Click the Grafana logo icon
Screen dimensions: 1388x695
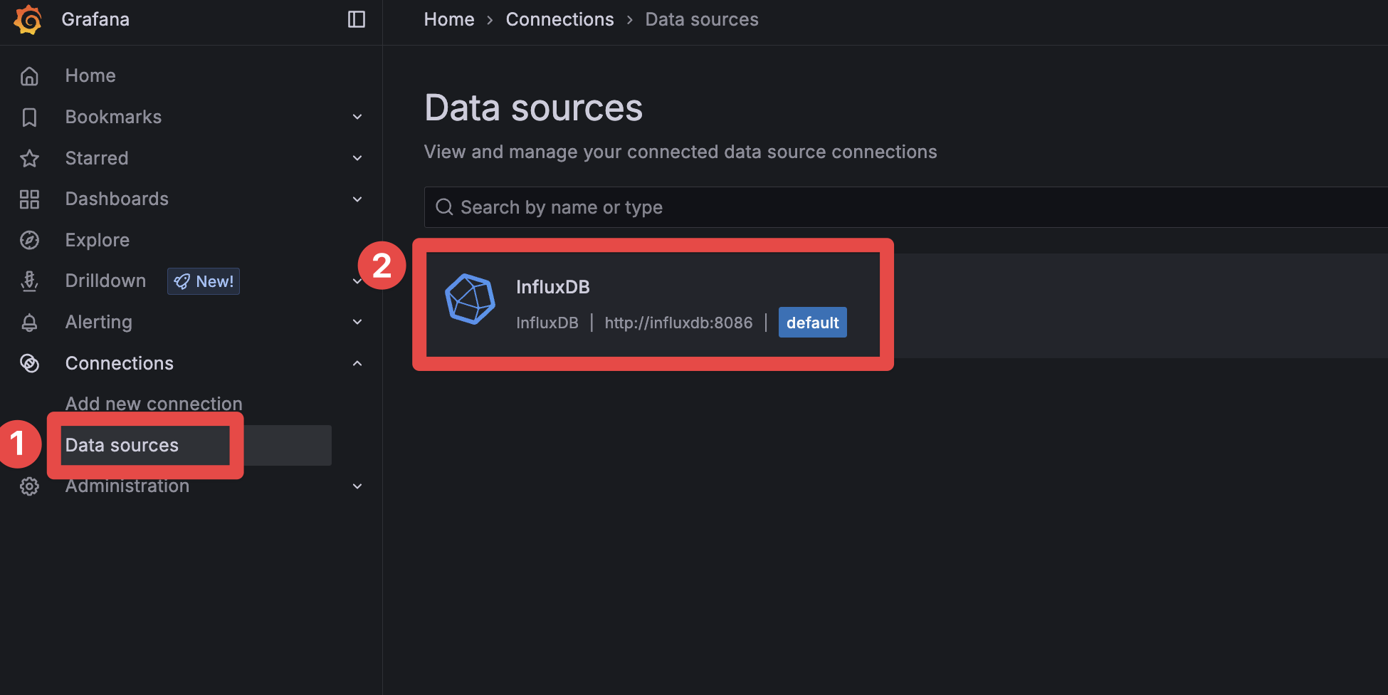tap(28, 19)
